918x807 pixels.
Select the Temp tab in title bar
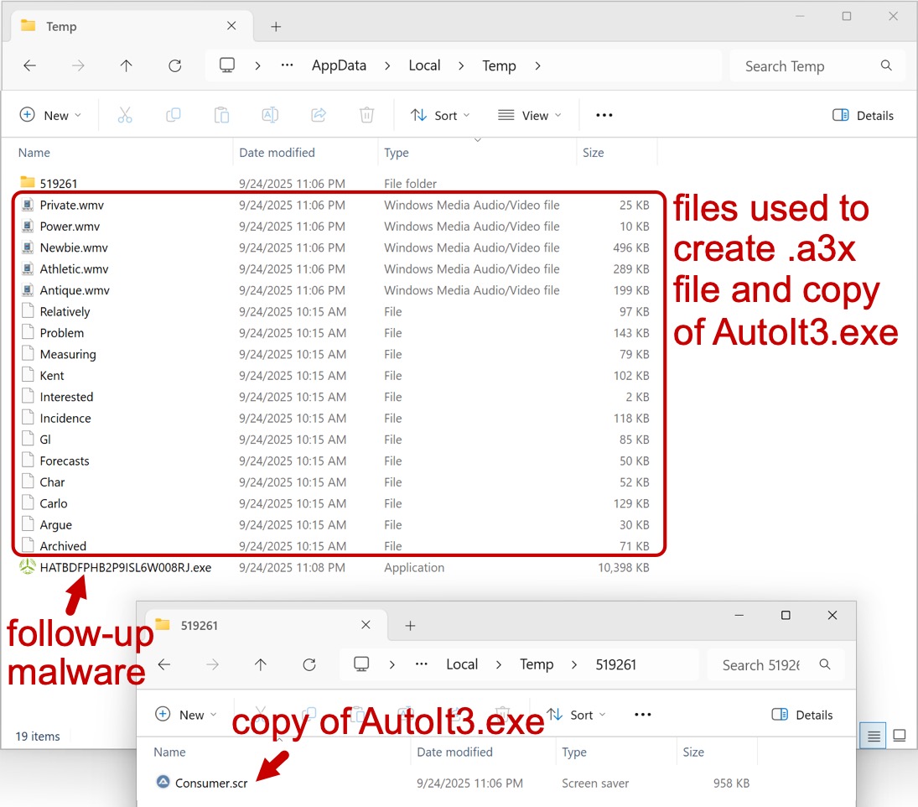click(x=61, y=27)
